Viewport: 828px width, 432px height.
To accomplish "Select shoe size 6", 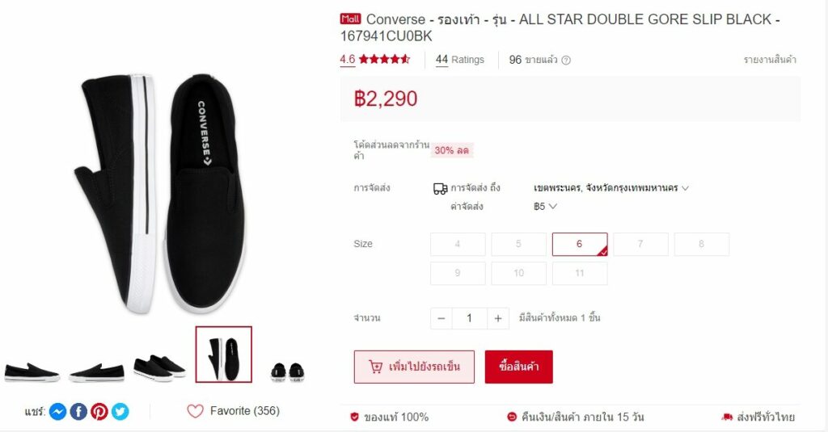I will [580, 244].
